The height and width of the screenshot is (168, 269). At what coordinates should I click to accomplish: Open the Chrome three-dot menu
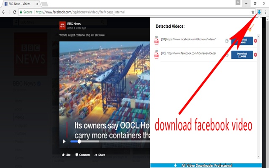(x=265, y=12)
